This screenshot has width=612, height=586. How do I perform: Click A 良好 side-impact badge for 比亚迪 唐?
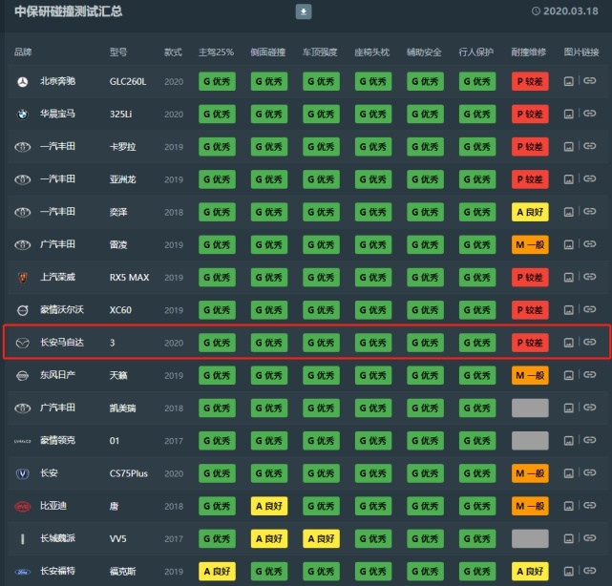tap(269, 506)
